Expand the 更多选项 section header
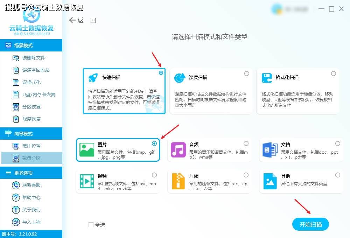The image size is (350, 238). (x=31, y=173)
